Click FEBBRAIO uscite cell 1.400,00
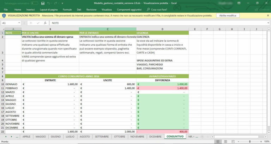 (x=108, y=88)
